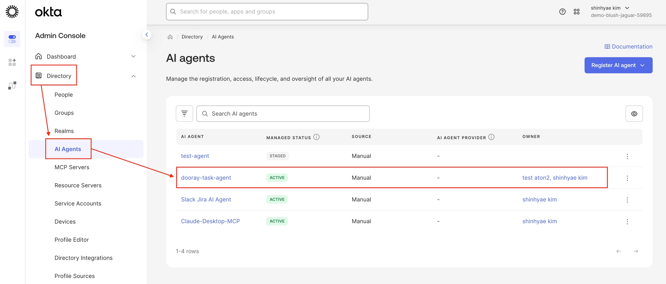This screenshot has height=284, width=666.
Task: Open actions menu for Slack Jira AI Agent
Action: [627, 200]
